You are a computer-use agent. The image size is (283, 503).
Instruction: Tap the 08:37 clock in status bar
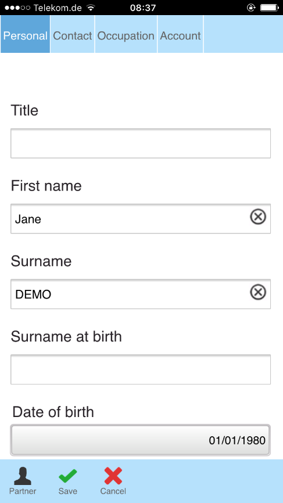tap(143, 8)
